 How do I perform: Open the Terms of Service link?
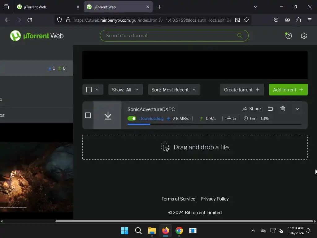(x=178, y=199)
